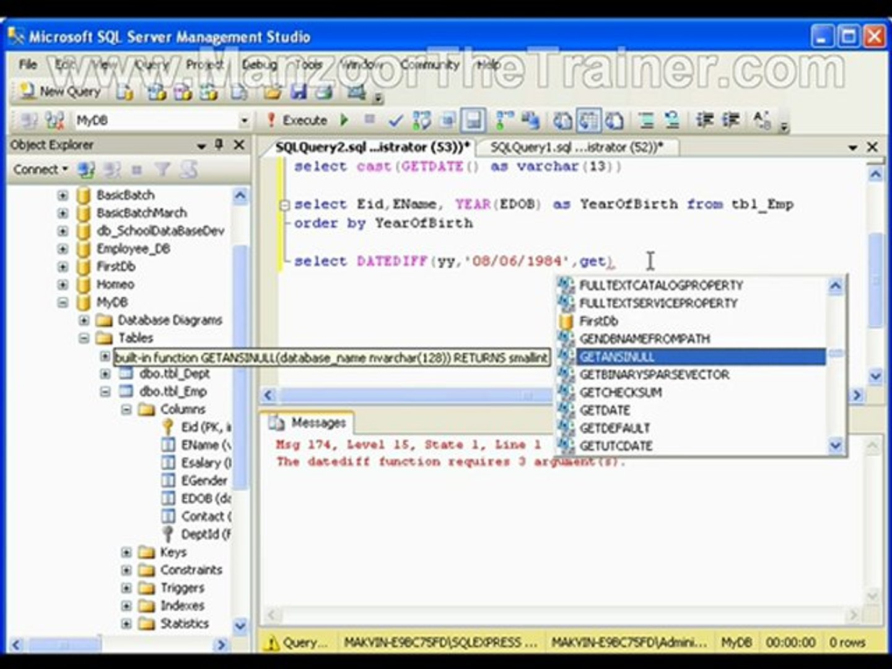This screenshot has width=892, height=669.
Task: Comment out the selected lines
Action: (646, 120)
